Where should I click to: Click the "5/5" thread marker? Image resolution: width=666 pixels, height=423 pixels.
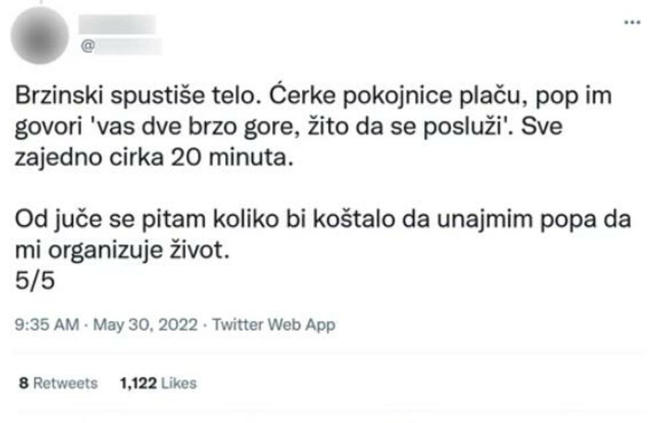coord(33,281)
